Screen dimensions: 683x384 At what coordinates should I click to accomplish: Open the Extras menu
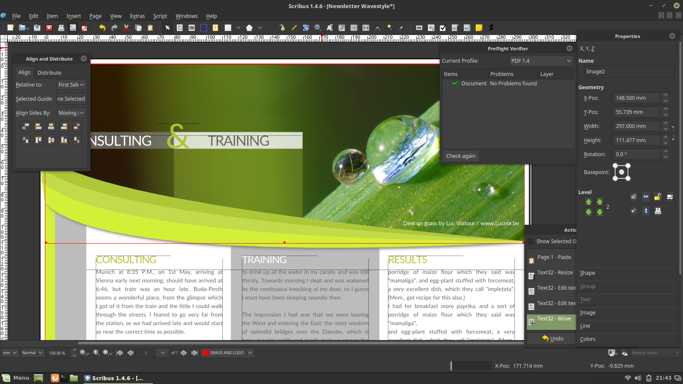click(137, 16)
